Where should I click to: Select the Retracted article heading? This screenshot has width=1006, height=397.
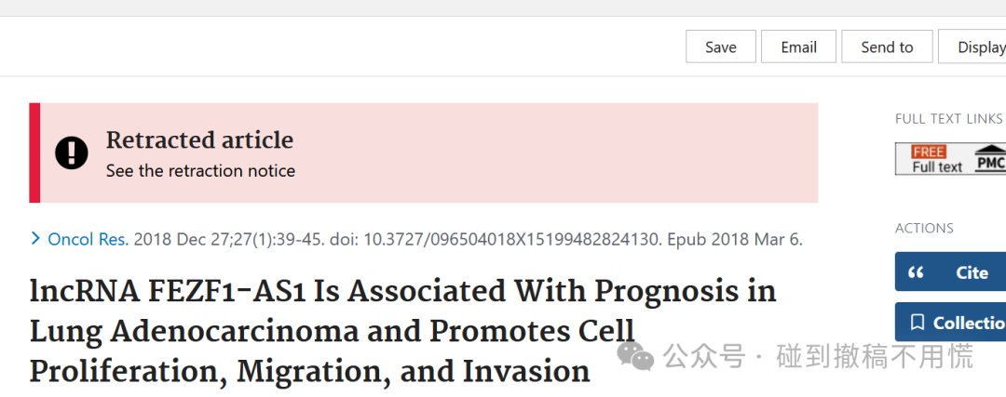[x=199, y=140]
